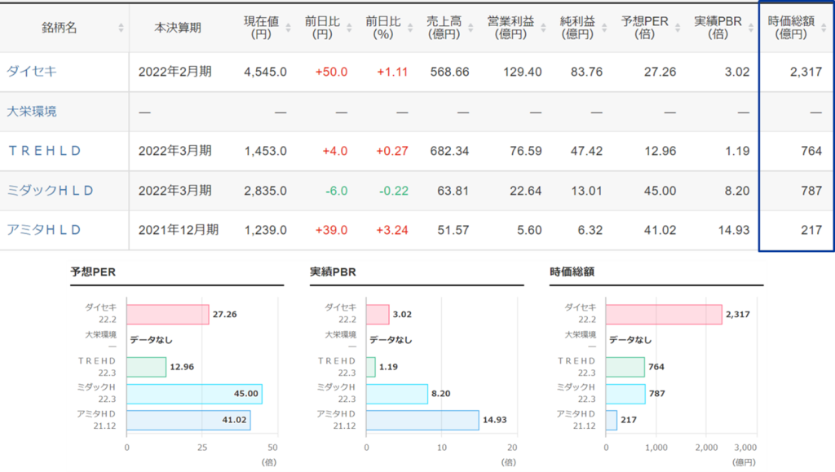Click the ミダックＨ bar in 実績PBR chart
The width and height of the screenshot is (835, 472).
click(397, 394)
